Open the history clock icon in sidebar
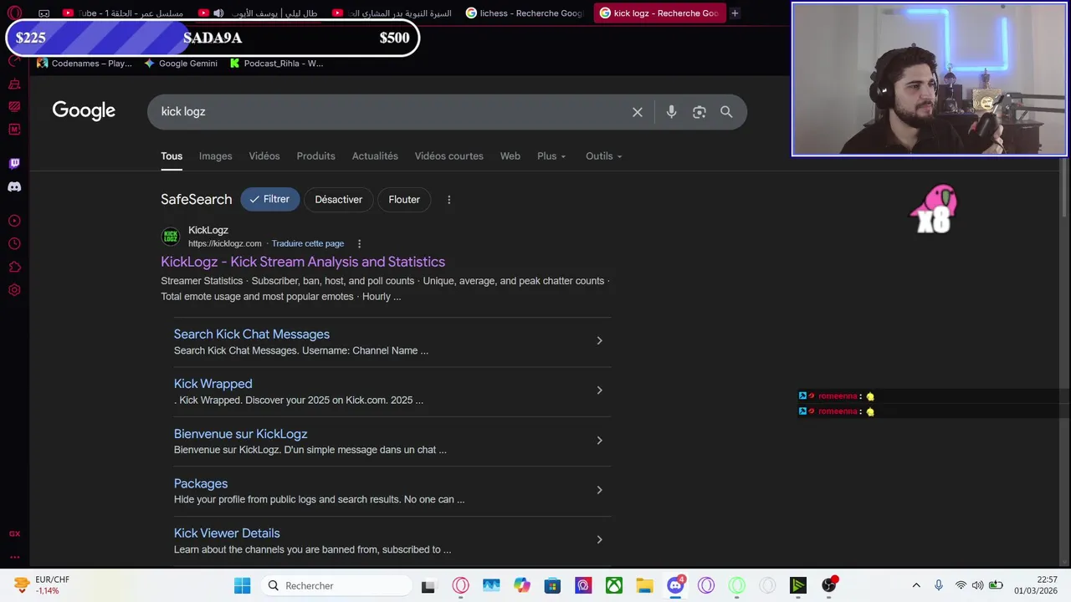Screen dimensions: 1071x602 click(14, 244)
